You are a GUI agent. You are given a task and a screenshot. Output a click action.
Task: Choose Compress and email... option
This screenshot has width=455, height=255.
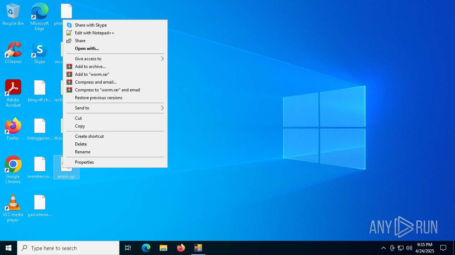(x=115, y=82)
